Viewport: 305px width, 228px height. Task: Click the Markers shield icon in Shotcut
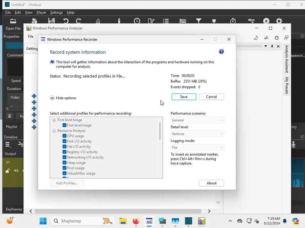point(214,21)
